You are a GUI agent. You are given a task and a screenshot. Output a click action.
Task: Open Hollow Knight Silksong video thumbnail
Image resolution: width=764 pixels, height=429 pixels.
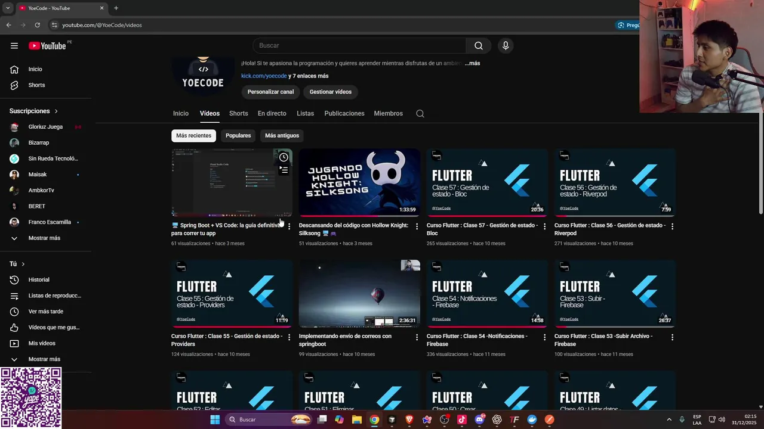tap(359, 182)
